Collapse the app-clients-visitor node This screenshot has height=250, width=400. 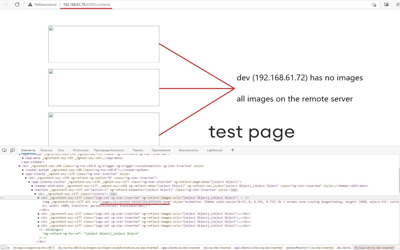point(29,182)
